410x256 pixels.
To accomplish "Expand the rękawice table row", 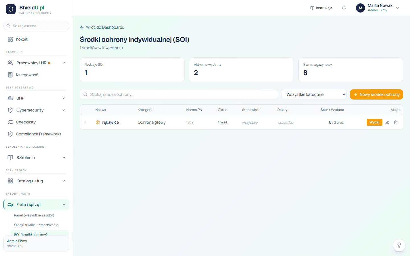I will pos(86,122).
